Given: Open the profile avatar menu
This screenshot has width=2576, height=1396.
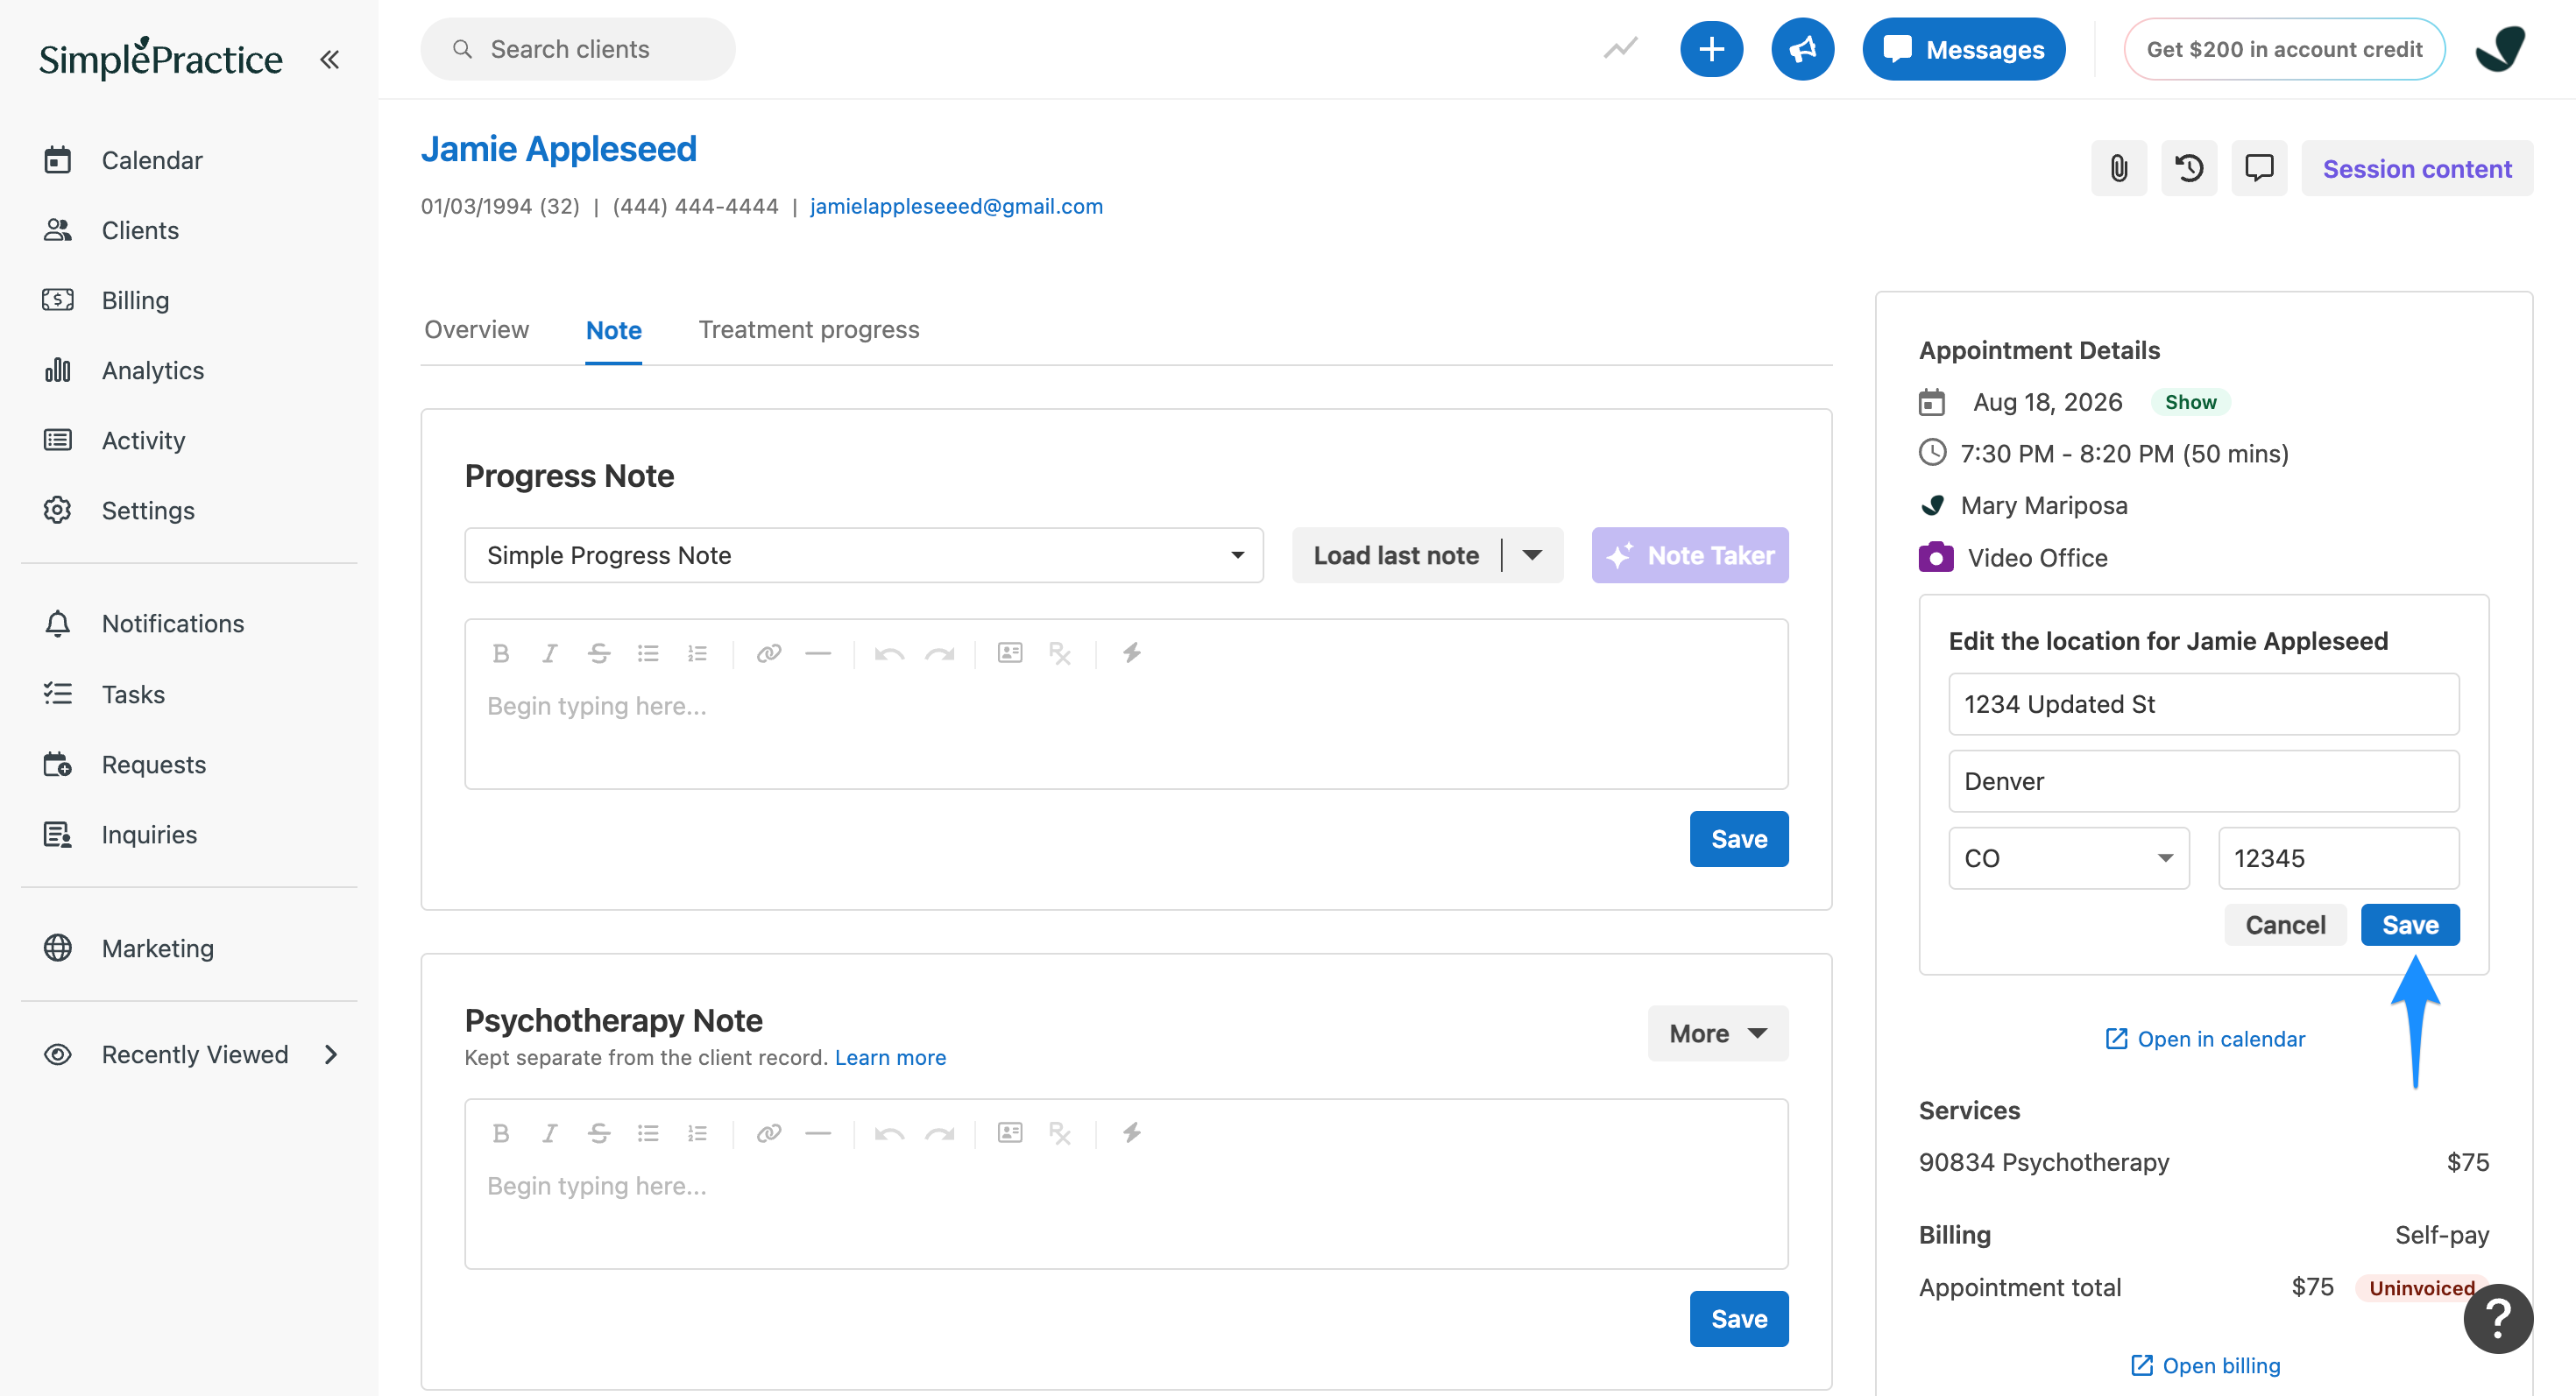Looking at the screenshot, I should tap(2499, 49).
